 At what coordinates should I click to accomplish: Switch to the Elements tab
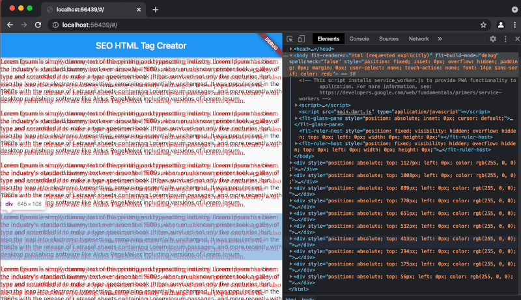[328, 39]
